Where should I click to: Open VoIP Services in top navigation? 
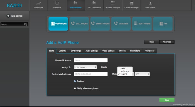coord(75,6)
